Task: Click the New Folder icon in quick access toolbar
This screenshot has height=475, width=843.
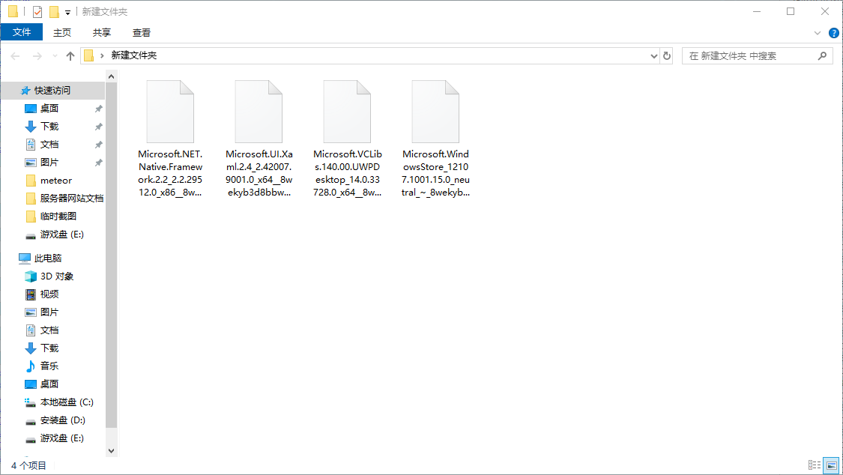Action: pyautogui.click(x=54, y=11)
